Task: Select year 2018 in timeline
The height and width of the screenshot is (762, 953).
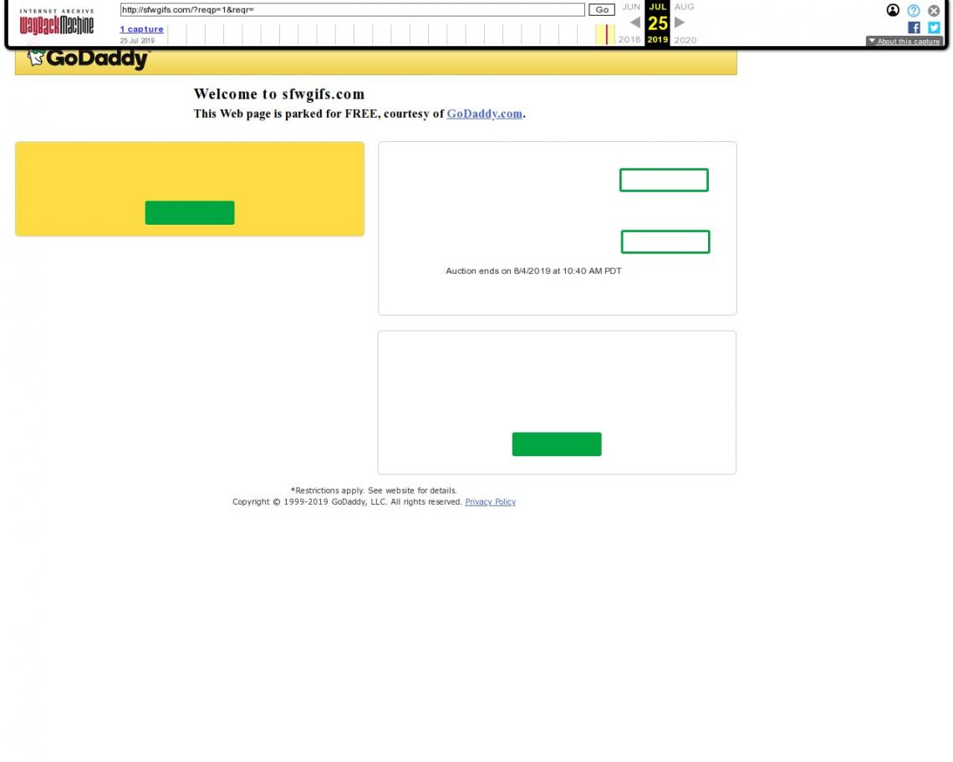Action: 629,39
